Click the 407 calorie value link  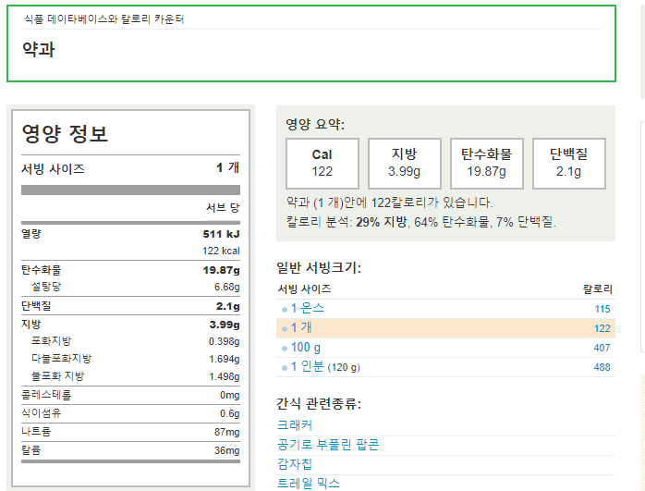(602, 348)
